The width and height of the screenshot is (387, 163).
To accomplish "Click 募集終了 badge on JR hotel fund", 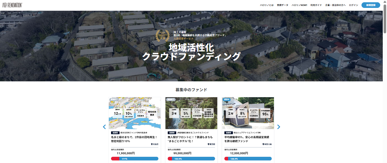I will coord(171,99).
